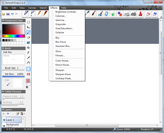Click the Brightness Contrast menu entry

67,12
